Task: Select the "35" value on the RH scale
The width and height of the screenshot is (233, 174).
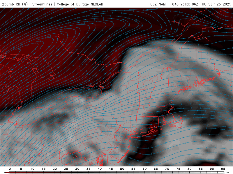Action: click(x=89, y=169)
